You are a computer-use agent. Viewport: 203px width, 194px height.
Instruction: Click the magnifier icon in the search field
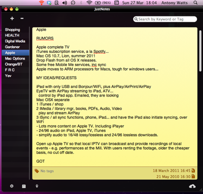pos(136,19)
